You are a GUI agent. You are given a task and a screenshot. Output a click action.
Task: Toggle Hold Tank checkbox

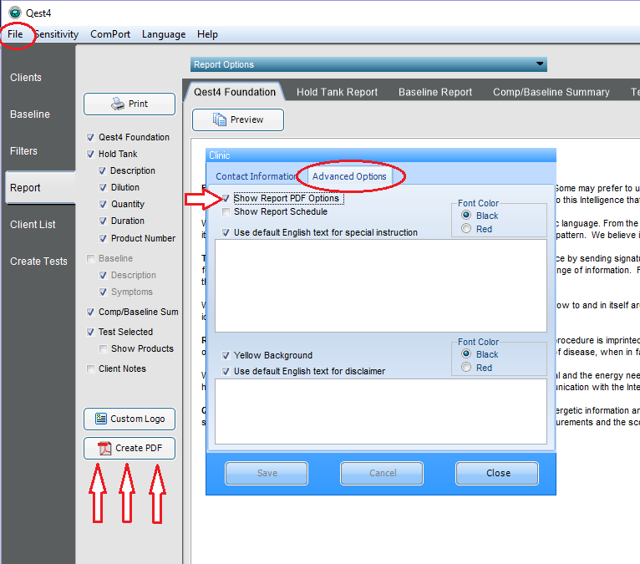point(90,155)
